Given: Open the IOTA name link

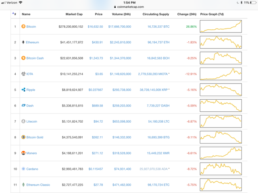Looking at the screenshot, I should click(x=29, y=74).
